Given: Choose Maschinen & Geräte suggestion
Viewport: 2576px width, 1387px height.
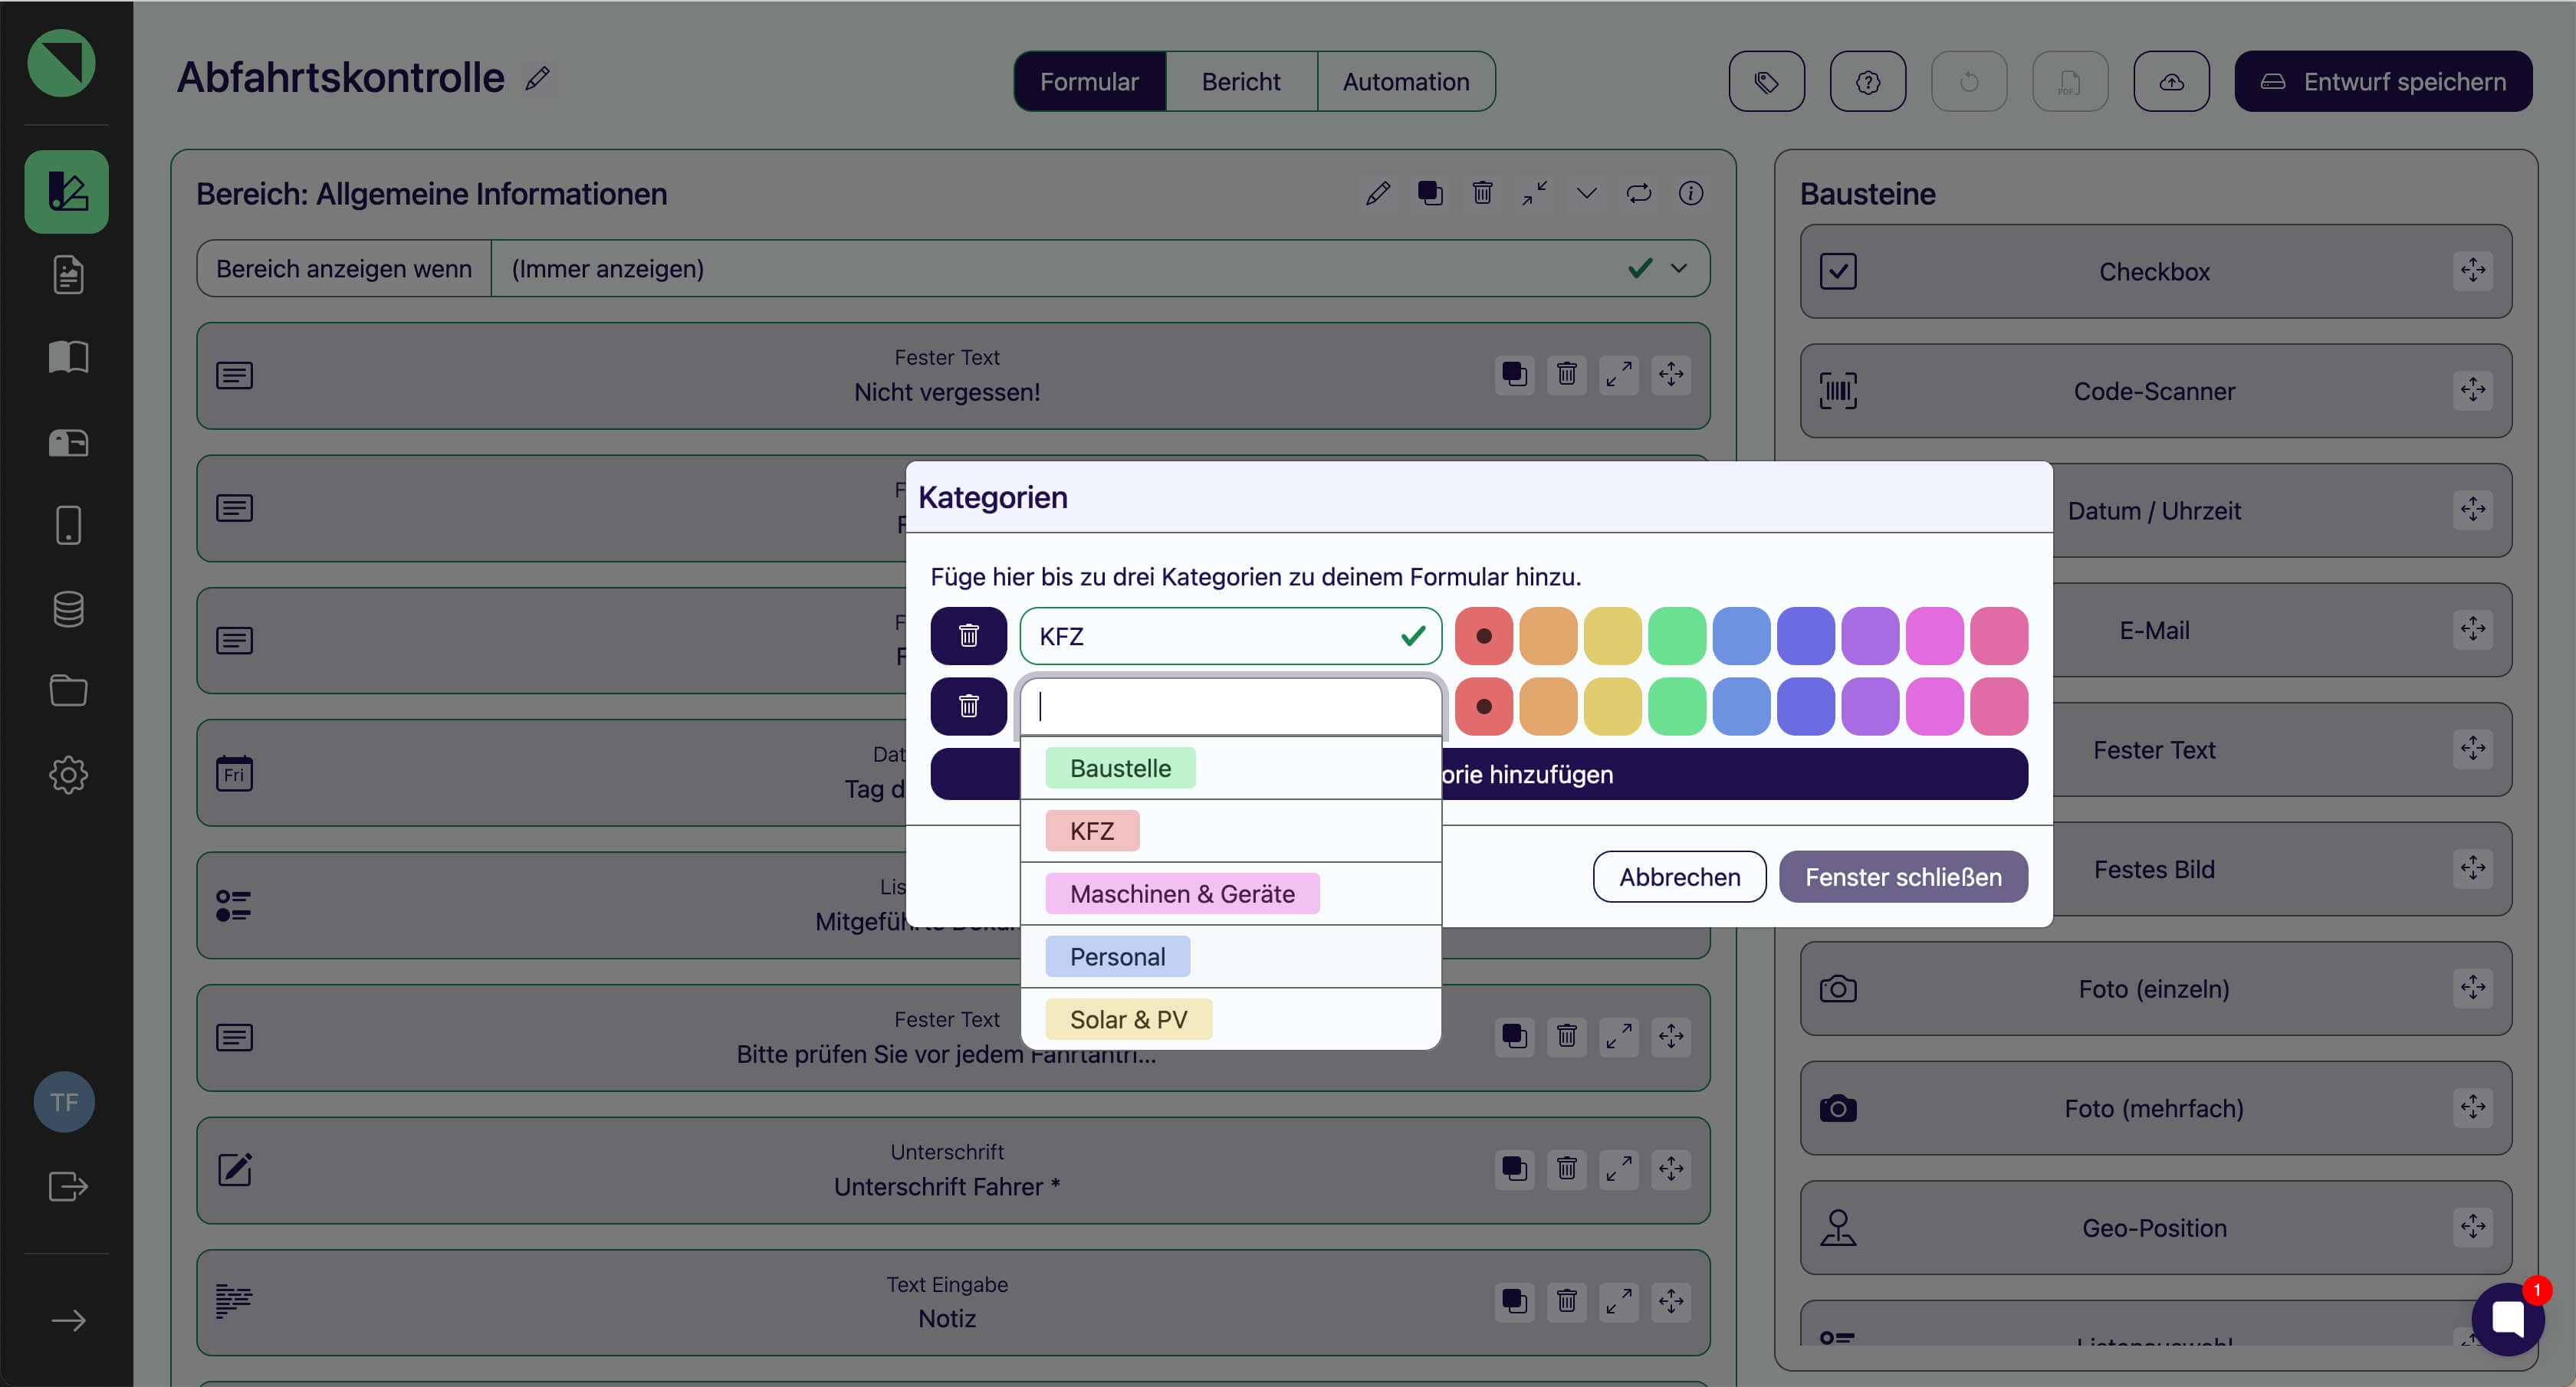Looking at the screenshot, I should (x=1182, y=894).
